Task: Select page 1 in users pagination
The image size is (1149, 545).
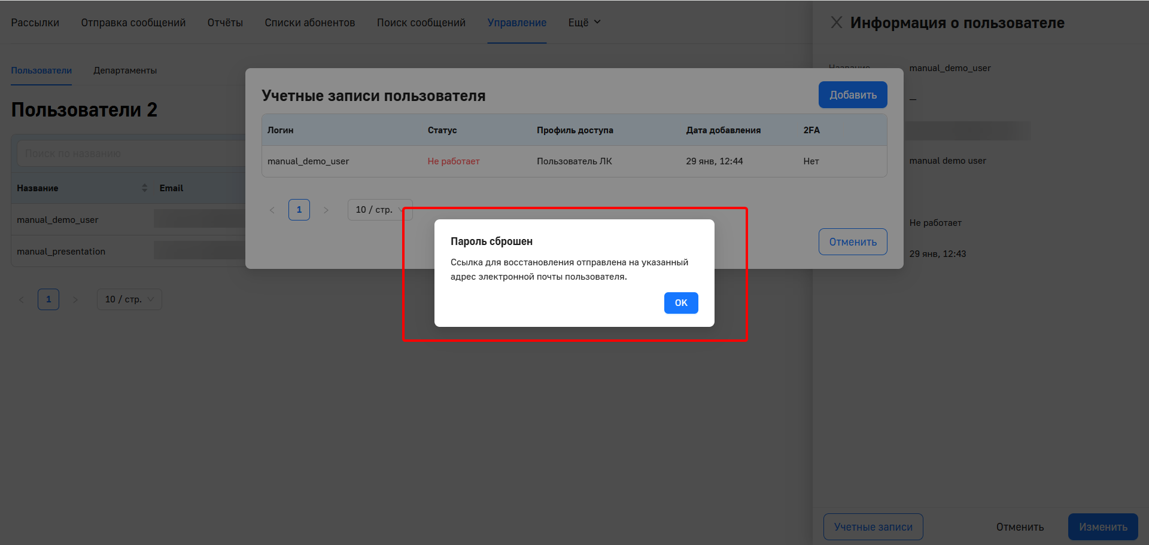Action: pos(48,299)
